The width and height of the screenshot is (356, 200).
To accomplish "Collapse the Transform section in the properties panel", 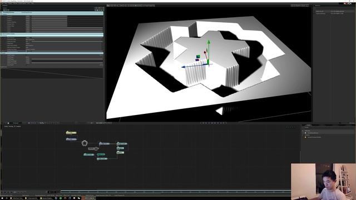I will [1, 14].
